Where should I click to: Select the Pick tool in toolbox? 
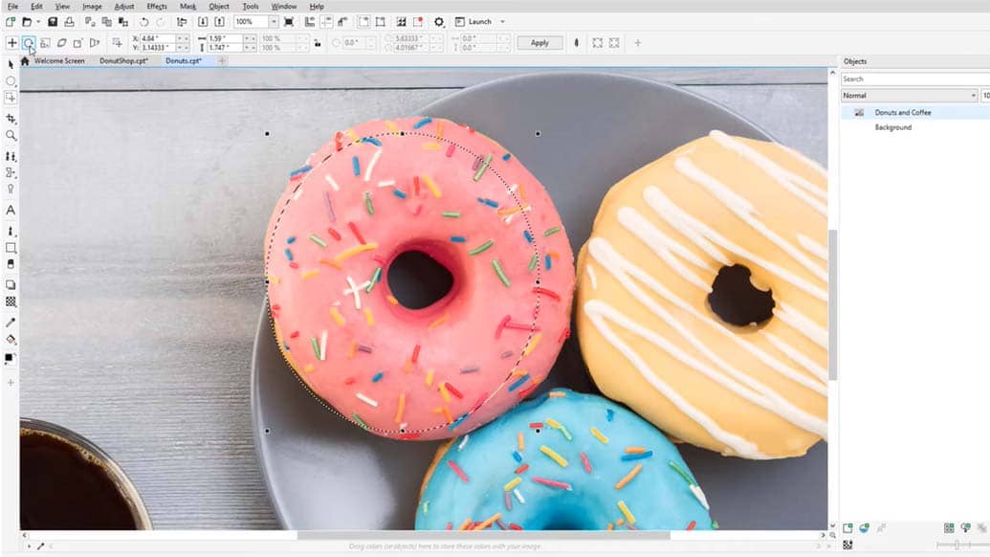point(11,64)
